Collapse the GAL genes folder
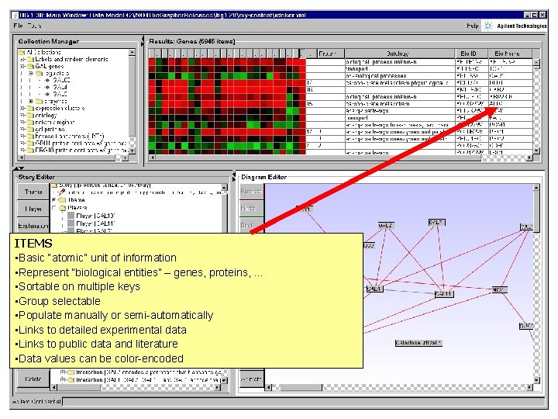 pos(22,66)
